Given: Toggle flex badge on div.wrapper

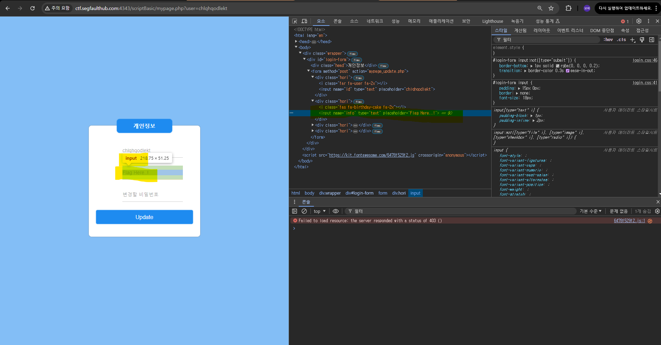Looking at the screenshot, I should coord(352,54).
